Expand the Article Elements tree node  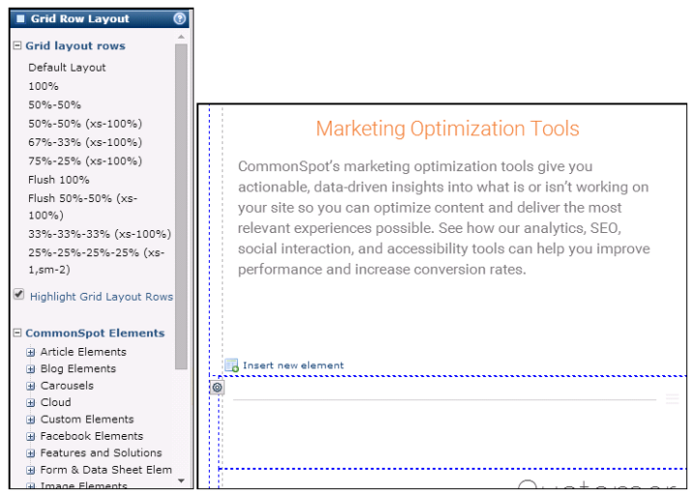click(31, 353)
